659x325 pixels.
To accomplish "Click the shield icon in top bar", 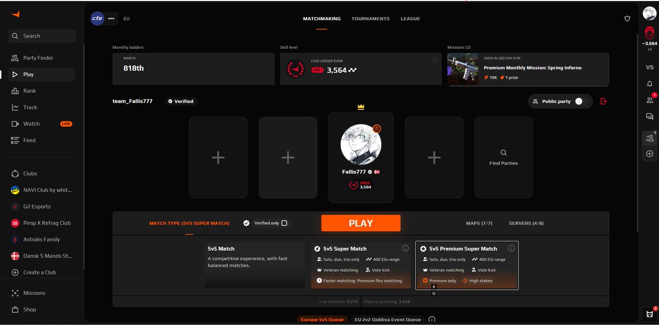I will pyautogui.click(x=627, y=19).
